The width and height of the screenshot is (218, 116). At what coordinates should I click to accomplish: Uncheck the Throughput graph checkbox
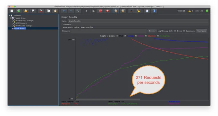click(158, 36)
